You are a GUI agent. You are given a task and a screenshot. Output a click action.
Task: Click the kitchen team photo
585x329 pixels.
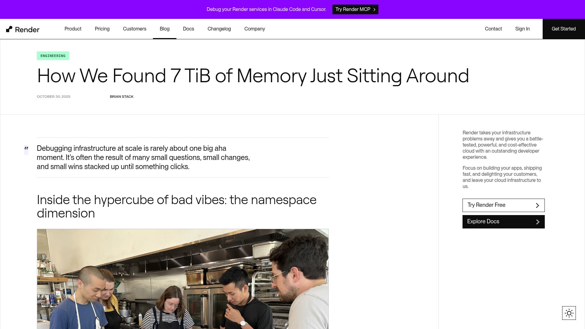[183, 279]
